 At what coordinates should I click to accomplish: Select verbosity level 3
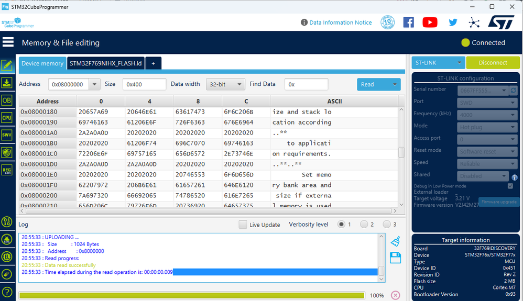(387, 225)
